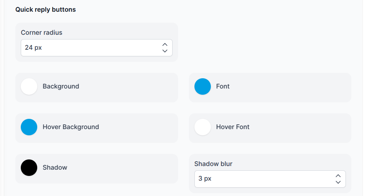Open the blue Hover Background color swatch
The image size is (367, 196).
(29, 127)
